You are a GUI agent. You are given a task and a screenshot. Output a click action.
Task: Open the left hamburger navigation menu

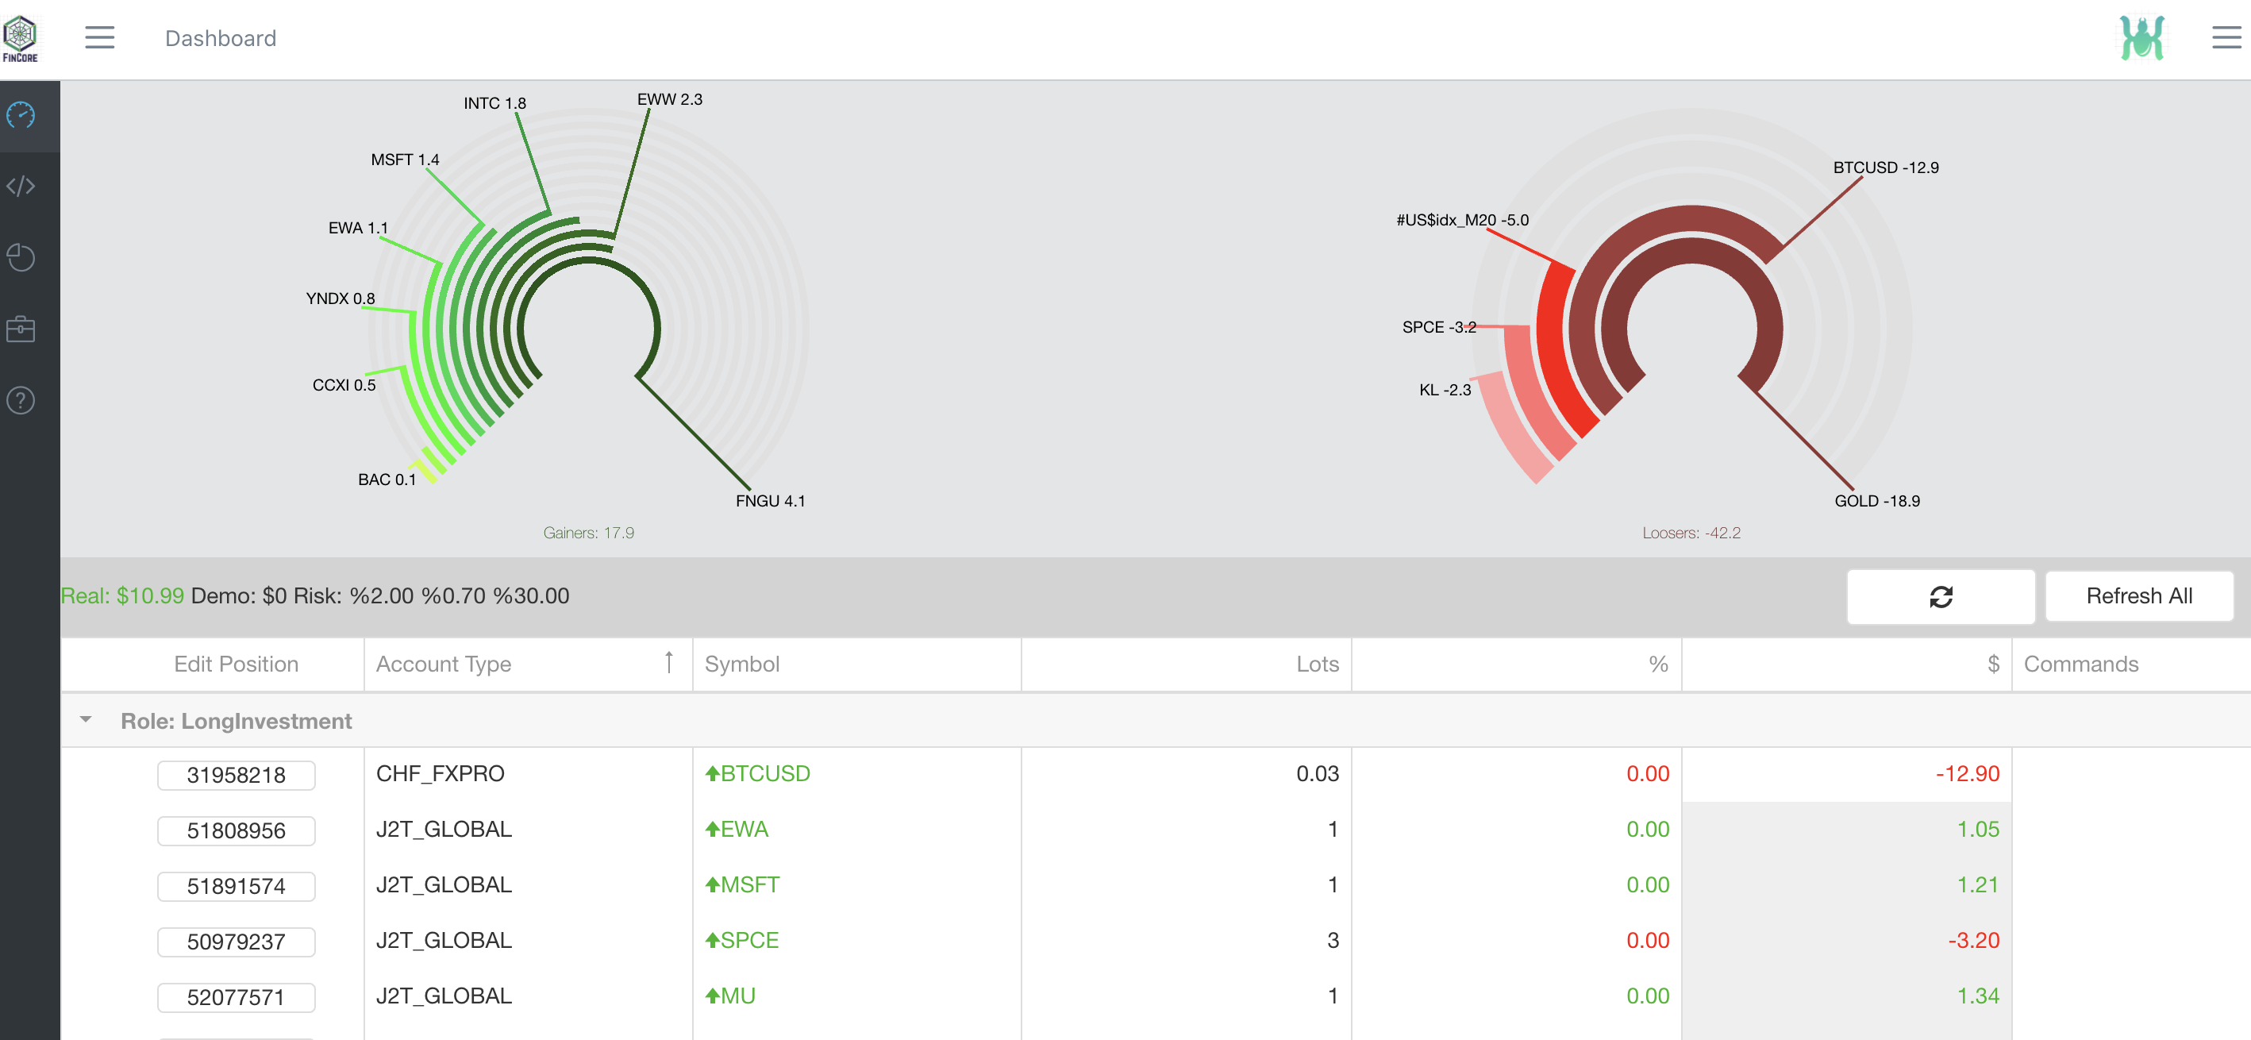click(100, 37)
